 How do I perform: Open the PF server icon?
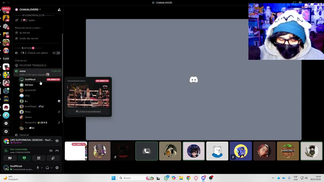point(6,34)
